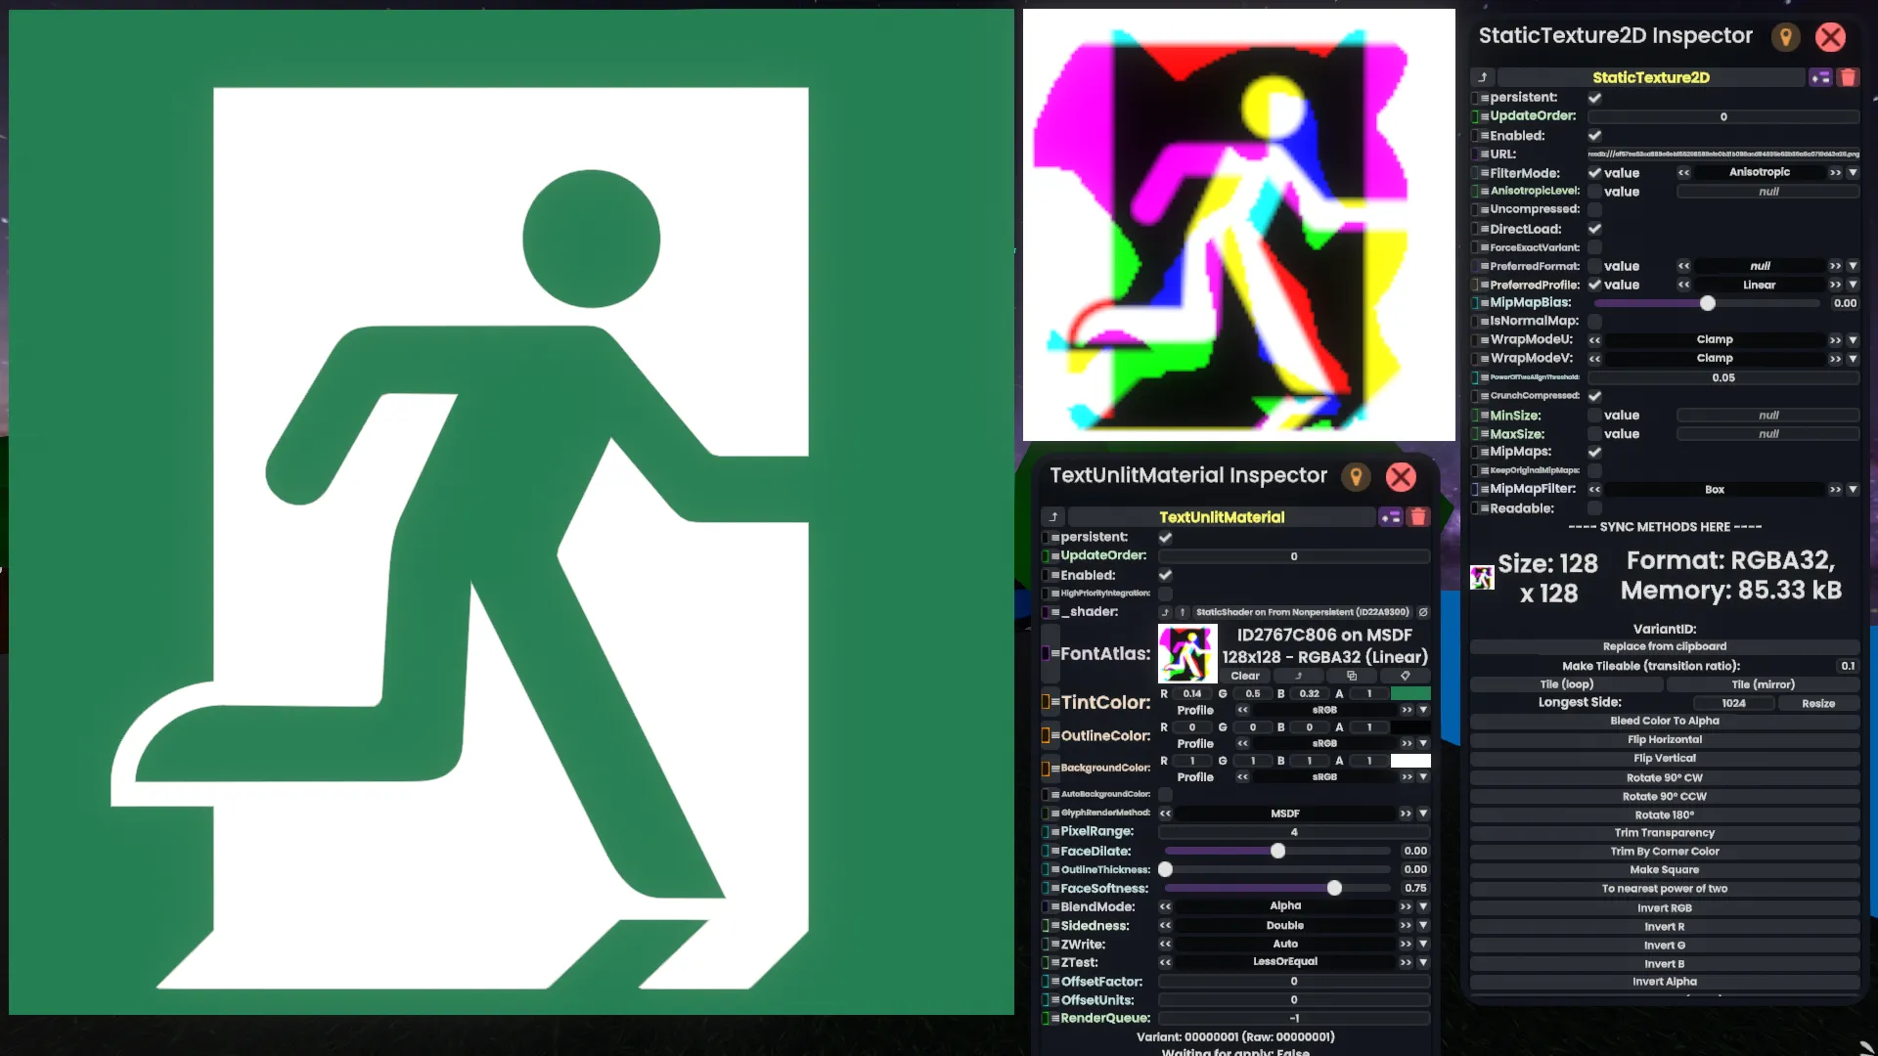Click the first arrow icon on the _shader row
Image resolution: width=1878 pixels, height=1056 pixels.
1165,612
